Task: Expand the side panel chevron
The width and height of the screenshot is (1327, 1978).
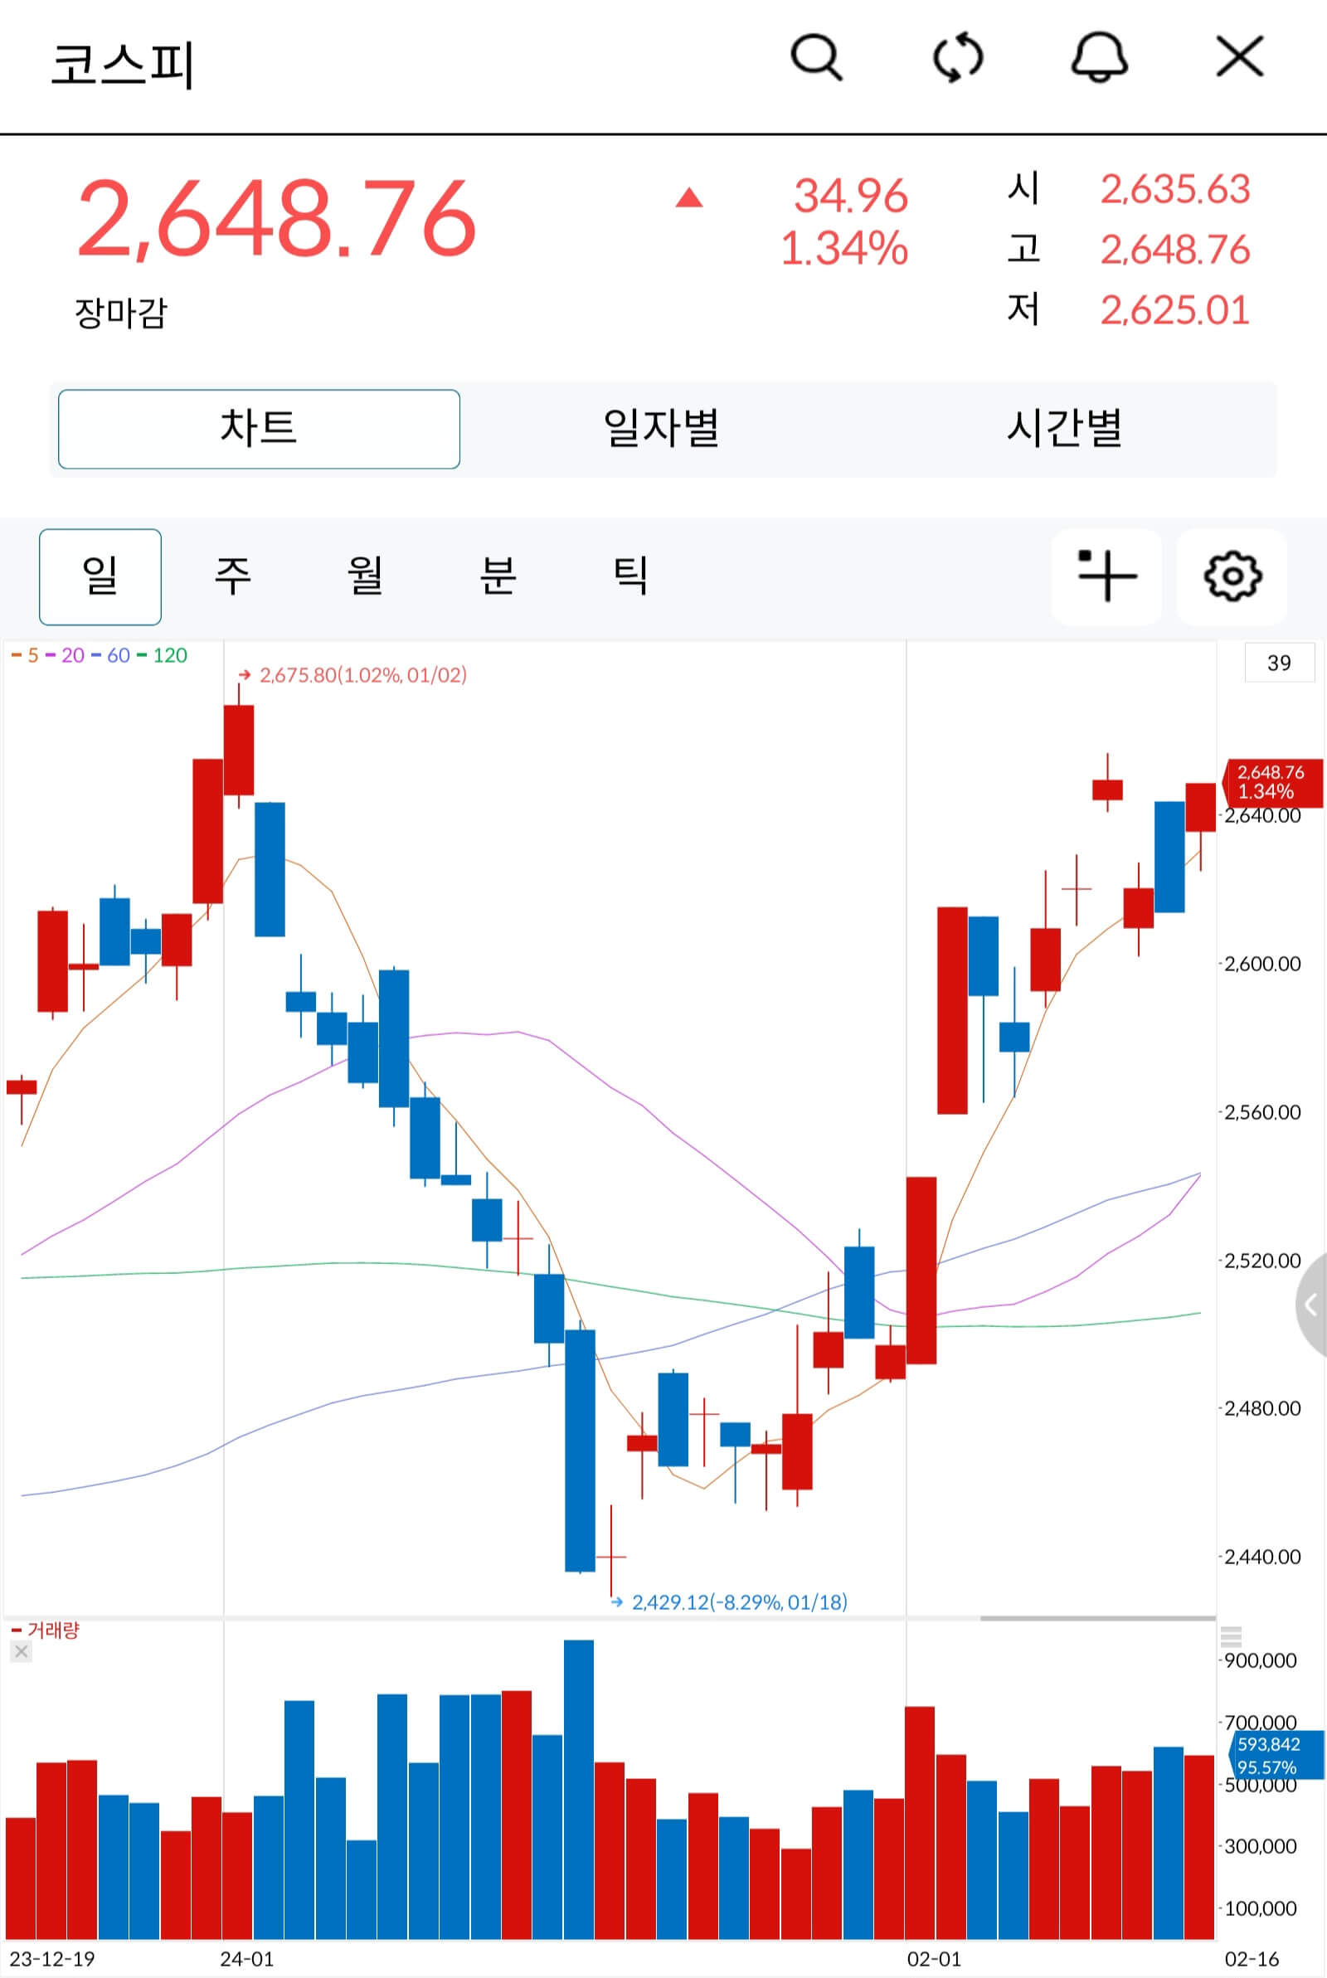Action: 1312,1304
